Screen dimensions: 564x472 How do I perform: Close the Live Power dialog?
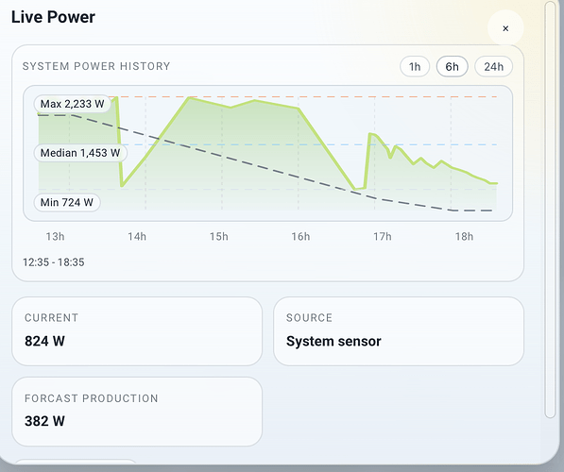505,28
